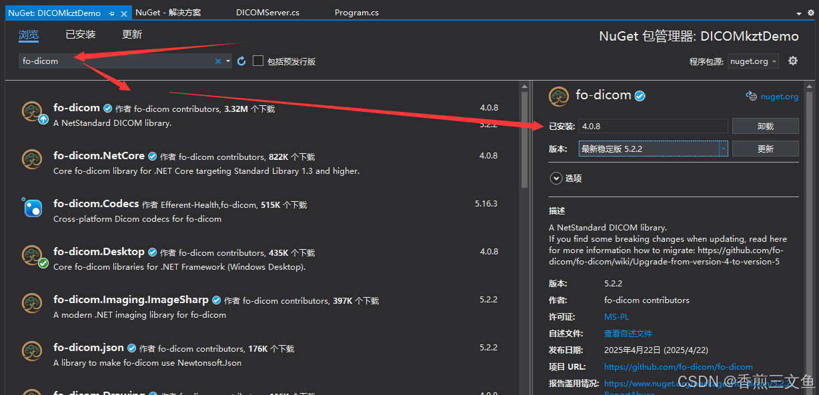Click 'Cross-platform Dicom codecs for fo-dicom'
This screenshot has width=819, height=395.
tap(137, 219)
